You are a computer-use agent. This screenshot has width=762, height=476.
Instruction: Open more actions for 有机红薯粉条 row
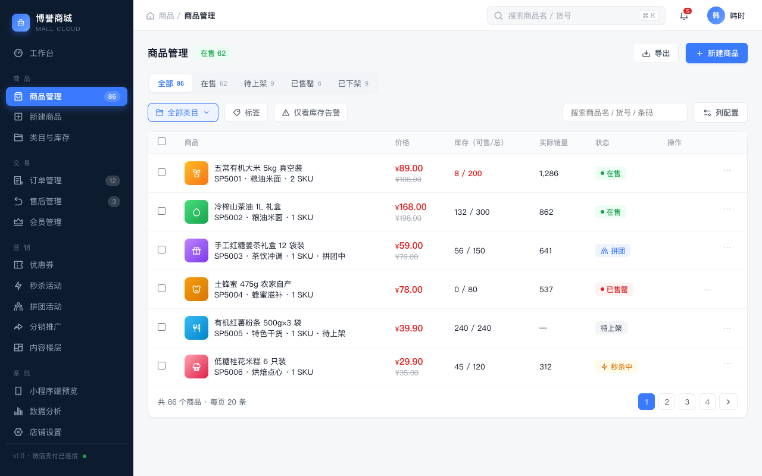click(727, 328)
